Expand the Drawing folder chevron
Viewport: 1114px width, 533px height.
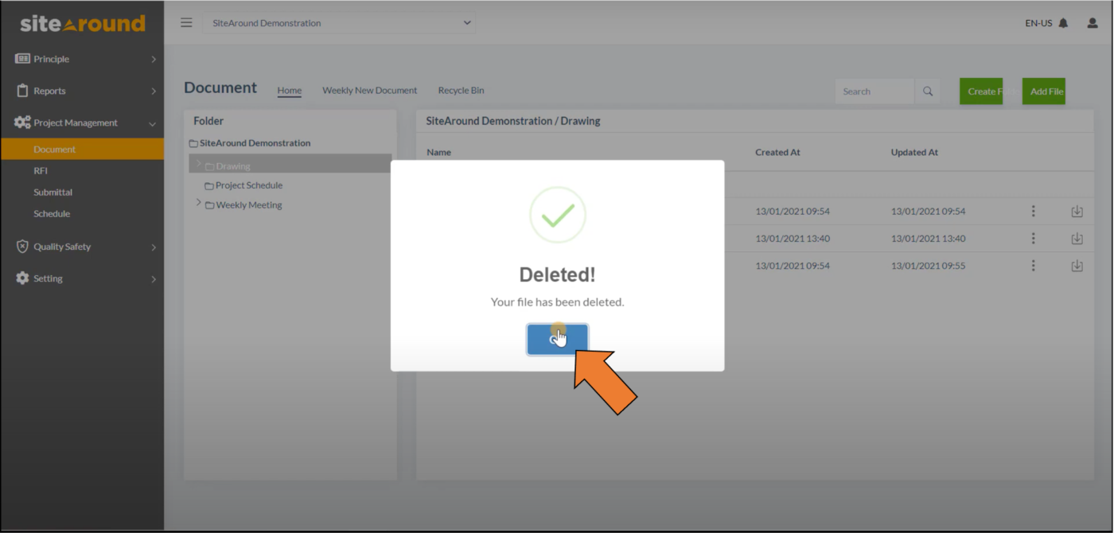pos(198,163)
